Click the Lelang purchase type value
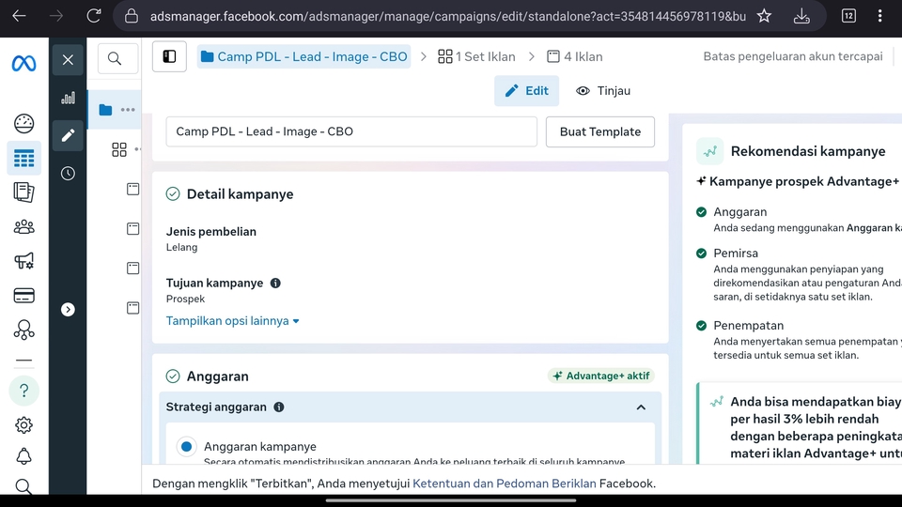The width and height of the screenshot is (902, 507). pyautogui.click(x=181, y=247)
